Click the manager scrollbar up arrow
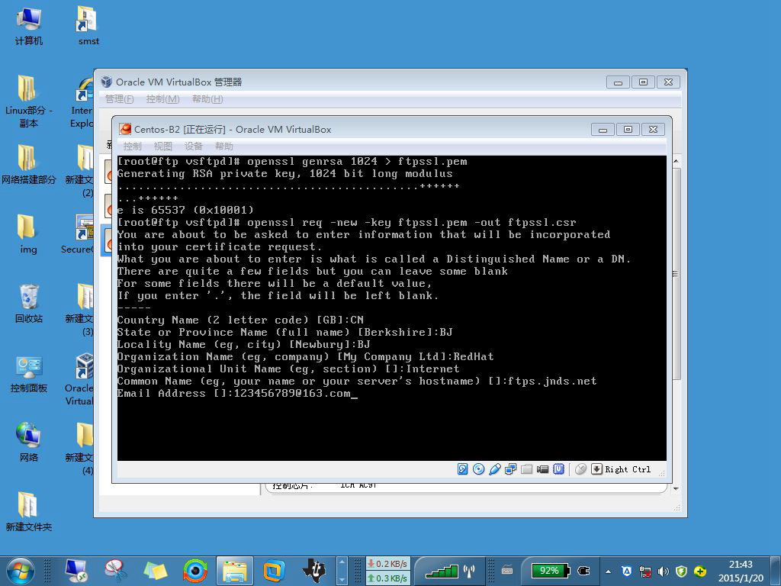Image resolution: width=781 pixels, height=586 pixels. (676, 161)
